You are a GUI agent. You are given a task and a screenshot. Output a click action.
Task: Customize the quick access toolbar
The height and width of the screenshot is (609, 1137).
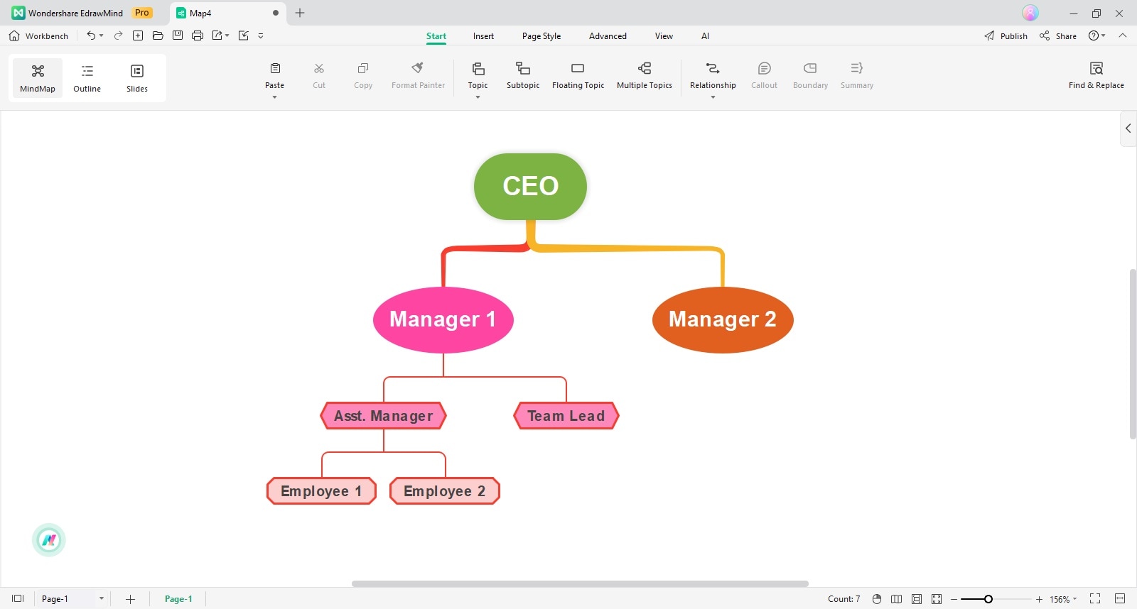(x=261, y=35)
